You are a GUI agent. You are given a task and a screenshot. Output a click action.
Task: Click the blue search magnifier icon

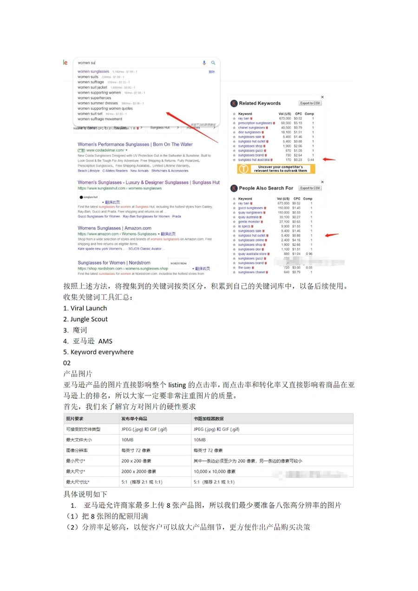pos(213,63)
